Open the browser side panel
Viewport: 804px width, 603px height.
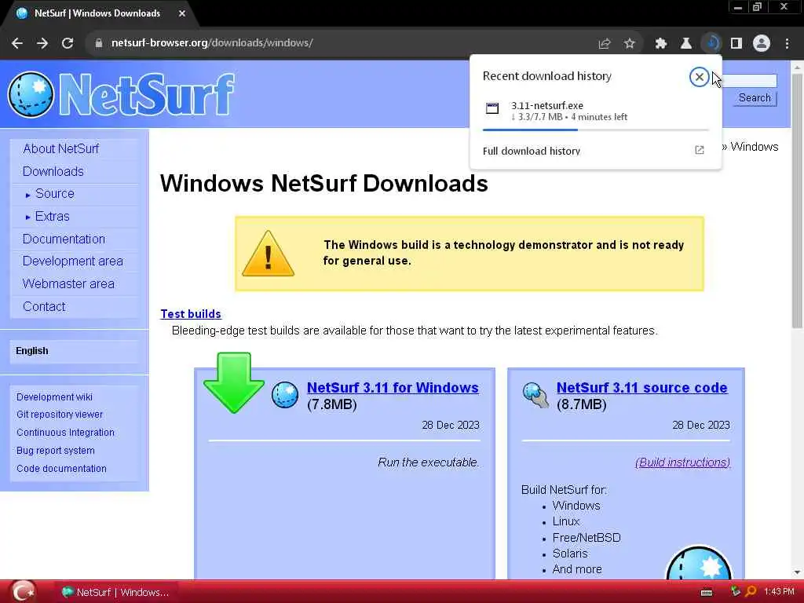click(x=736, y=44)
